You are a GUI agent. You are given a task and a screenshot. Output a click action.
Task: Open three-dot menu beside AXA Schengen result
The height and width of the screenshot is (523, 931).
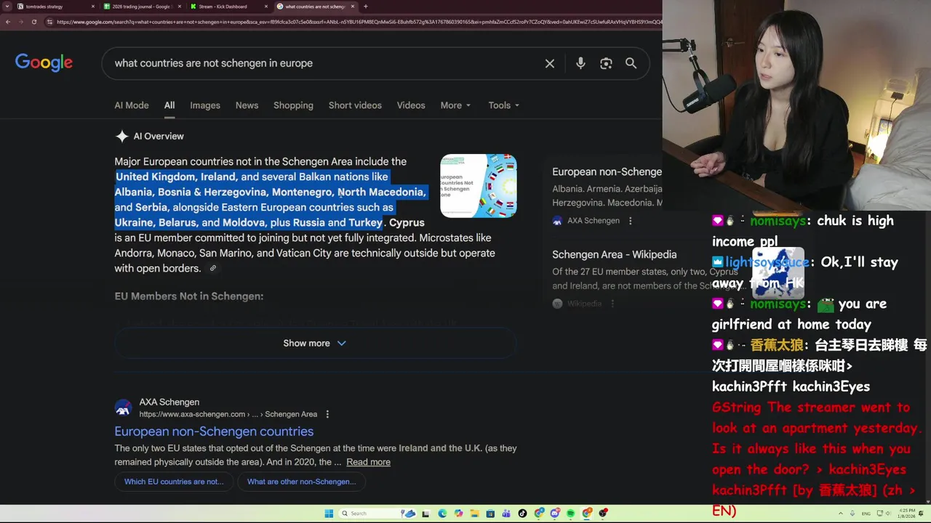pos(327,414)
